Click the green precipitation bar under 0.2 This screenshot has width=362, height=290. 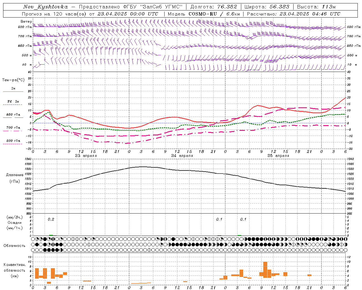click(x=51, y=235)
